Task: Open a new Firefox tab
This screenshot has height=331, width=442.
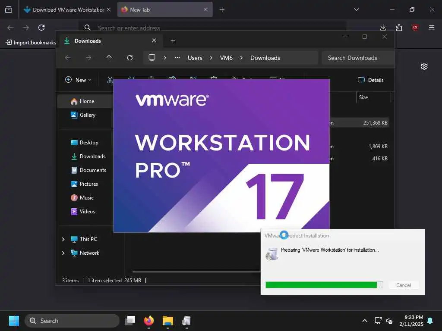Action: pyautogui.click(x=222, y=10)
